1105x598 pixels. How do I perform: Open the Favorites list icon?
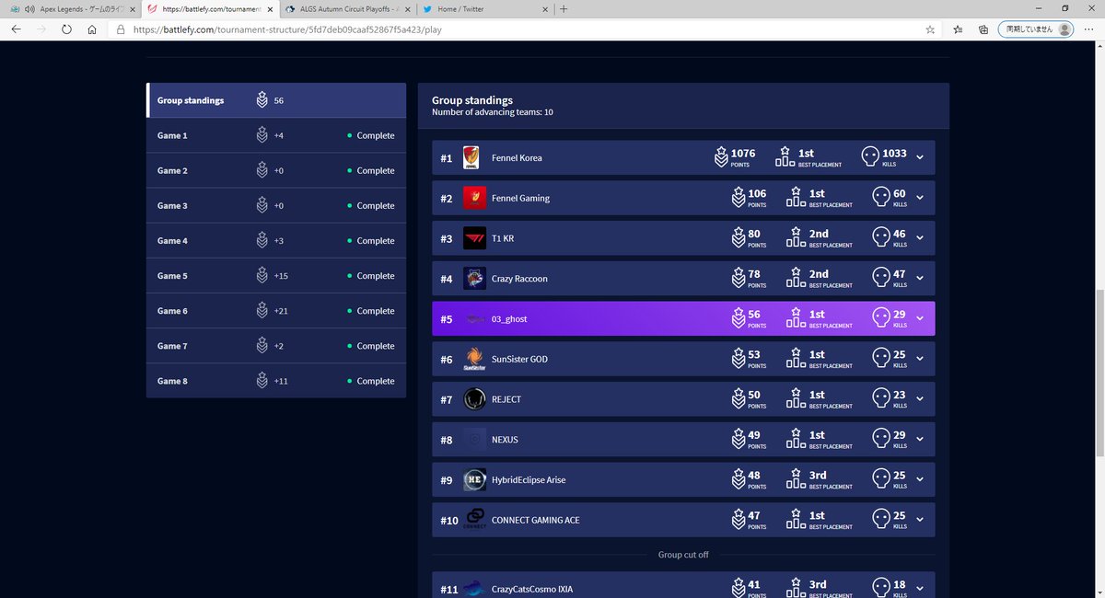[x=958, y=29]
